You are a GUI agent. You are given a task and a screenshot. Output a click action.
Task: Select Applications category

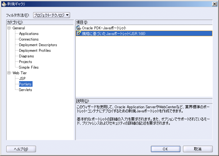point(29,34)
